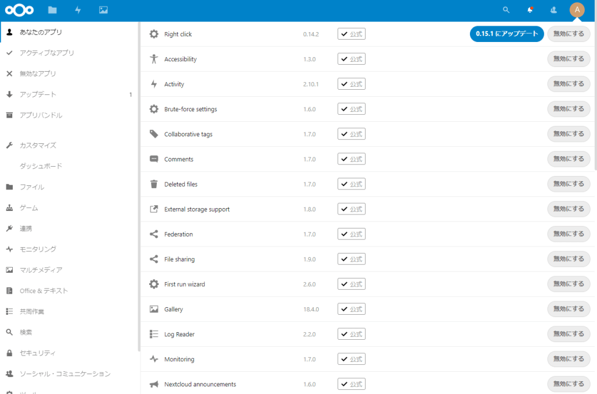Click the Brute-force settings gear icon
Screen dimensions: 597x394
pos(154,109)
